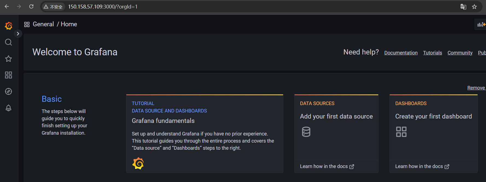486x182 pixels.
Task: Click the dashboard squares icon in Dashboards card
Action: [x=401, y=132]
